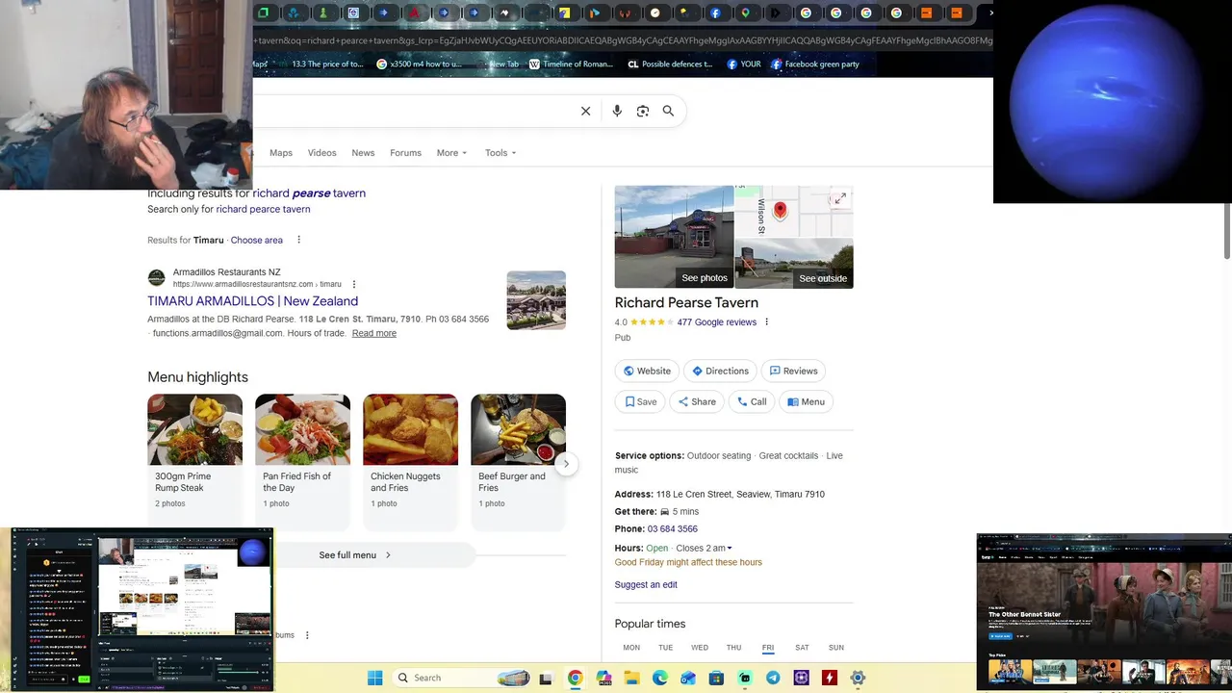Viewport: 1232px width, 693px height.
Task: Click the Windows taskbar Search box
Action: click(x=463, y=678)
